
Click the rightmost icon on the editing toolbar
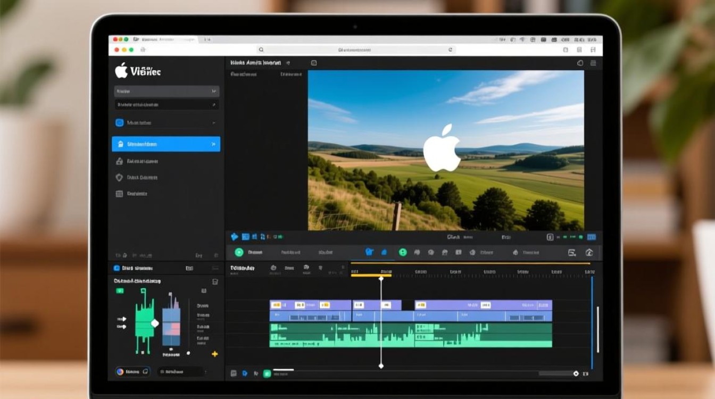tap(589, 253)
